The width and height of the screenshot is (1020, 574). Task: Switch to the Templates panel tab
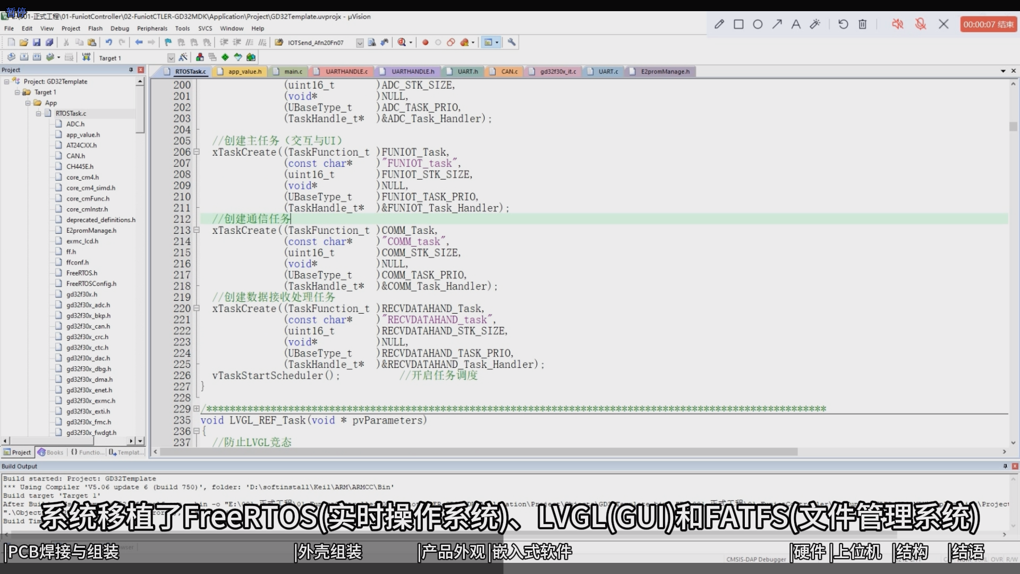[126, 452]
